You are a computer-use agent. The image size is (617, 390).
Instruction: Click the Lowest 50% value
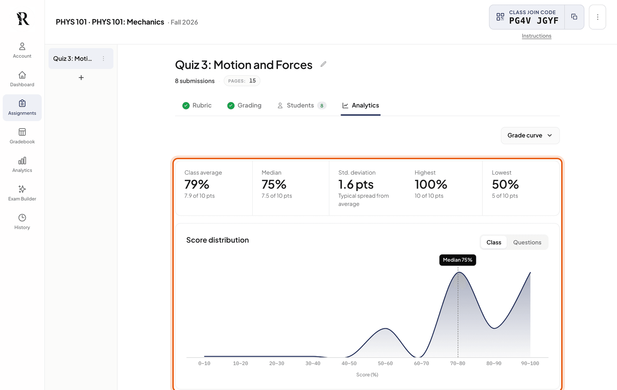point(505,185)
